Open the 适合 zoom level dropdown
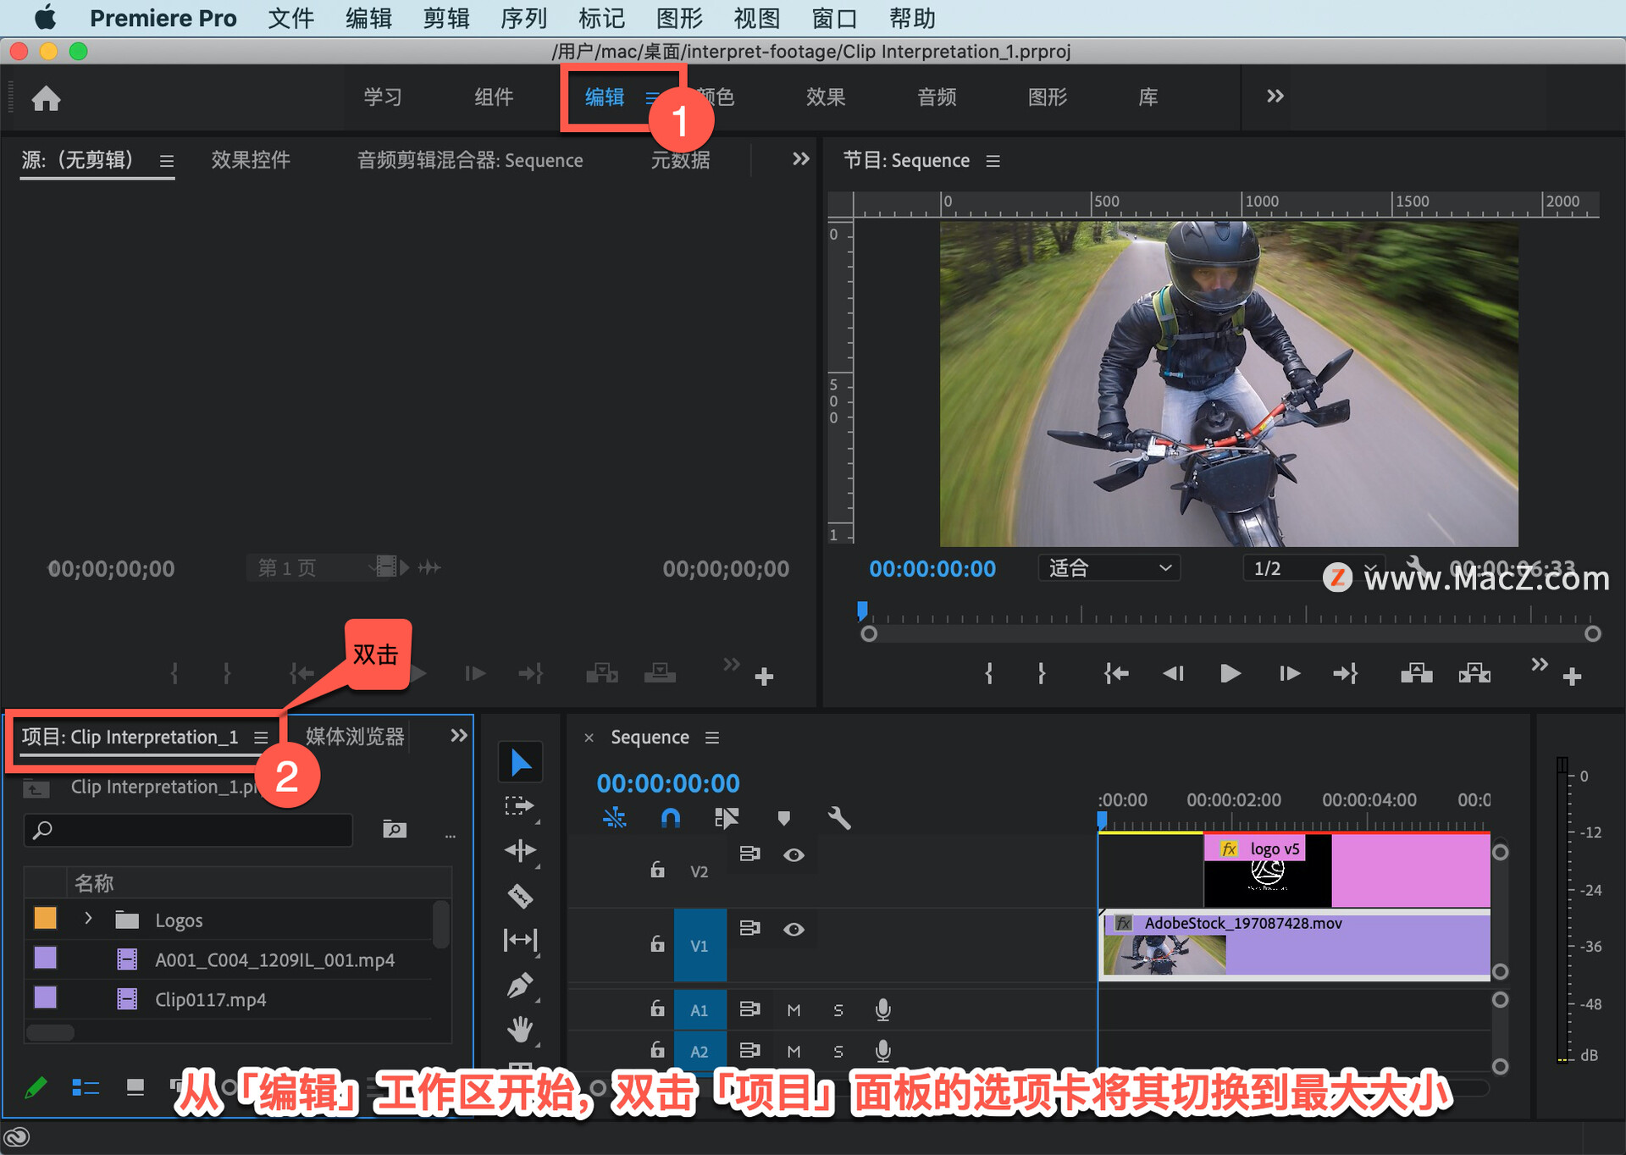 (1109, 568)
